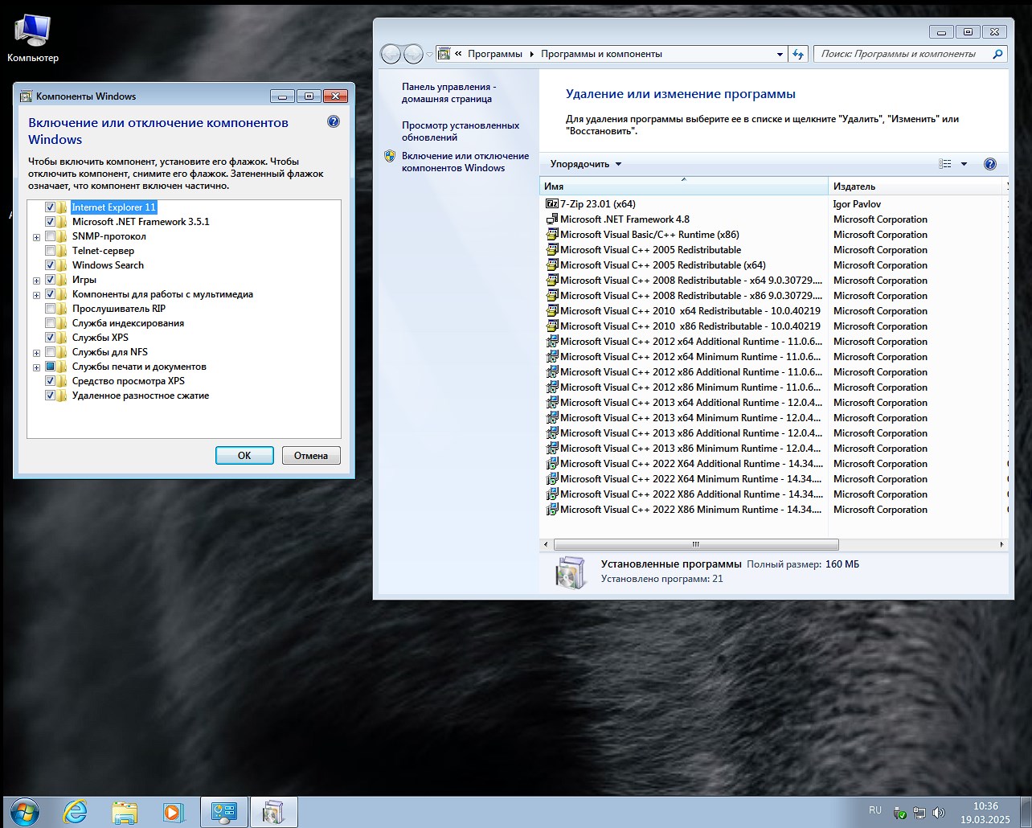Viewport: 1032px width, 828px height.
Task: Uncheck the Internet Explorer 11 checkbox
Action: click(x=51, y=207)
